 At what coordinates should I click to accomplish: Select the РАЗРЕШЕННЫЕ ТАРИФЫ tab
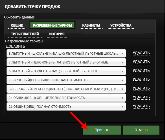pos(52,25)
